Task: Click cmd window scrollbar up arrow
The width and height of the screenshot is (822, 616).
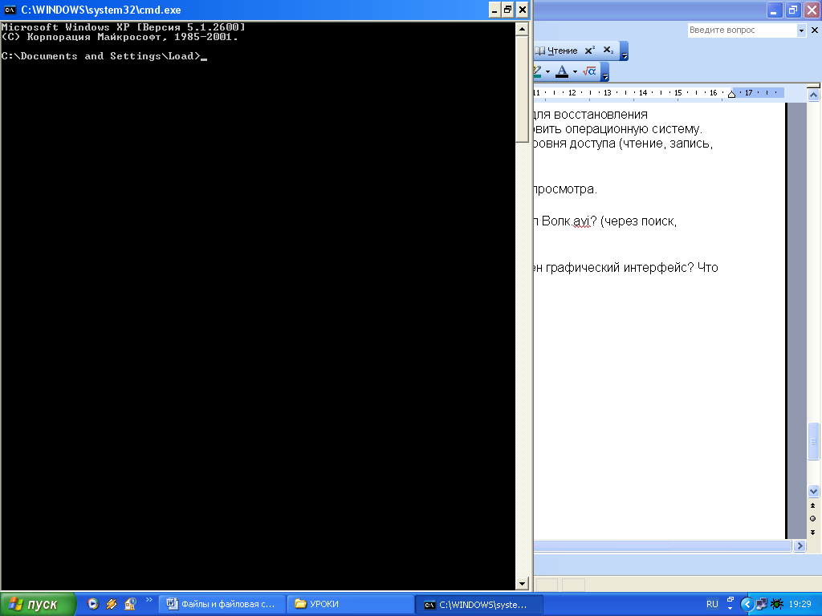Action: pos(522,30)
